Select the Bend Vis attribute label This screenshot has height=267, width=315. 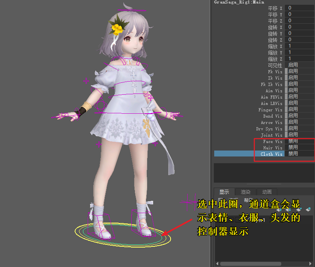pos(273,116)
